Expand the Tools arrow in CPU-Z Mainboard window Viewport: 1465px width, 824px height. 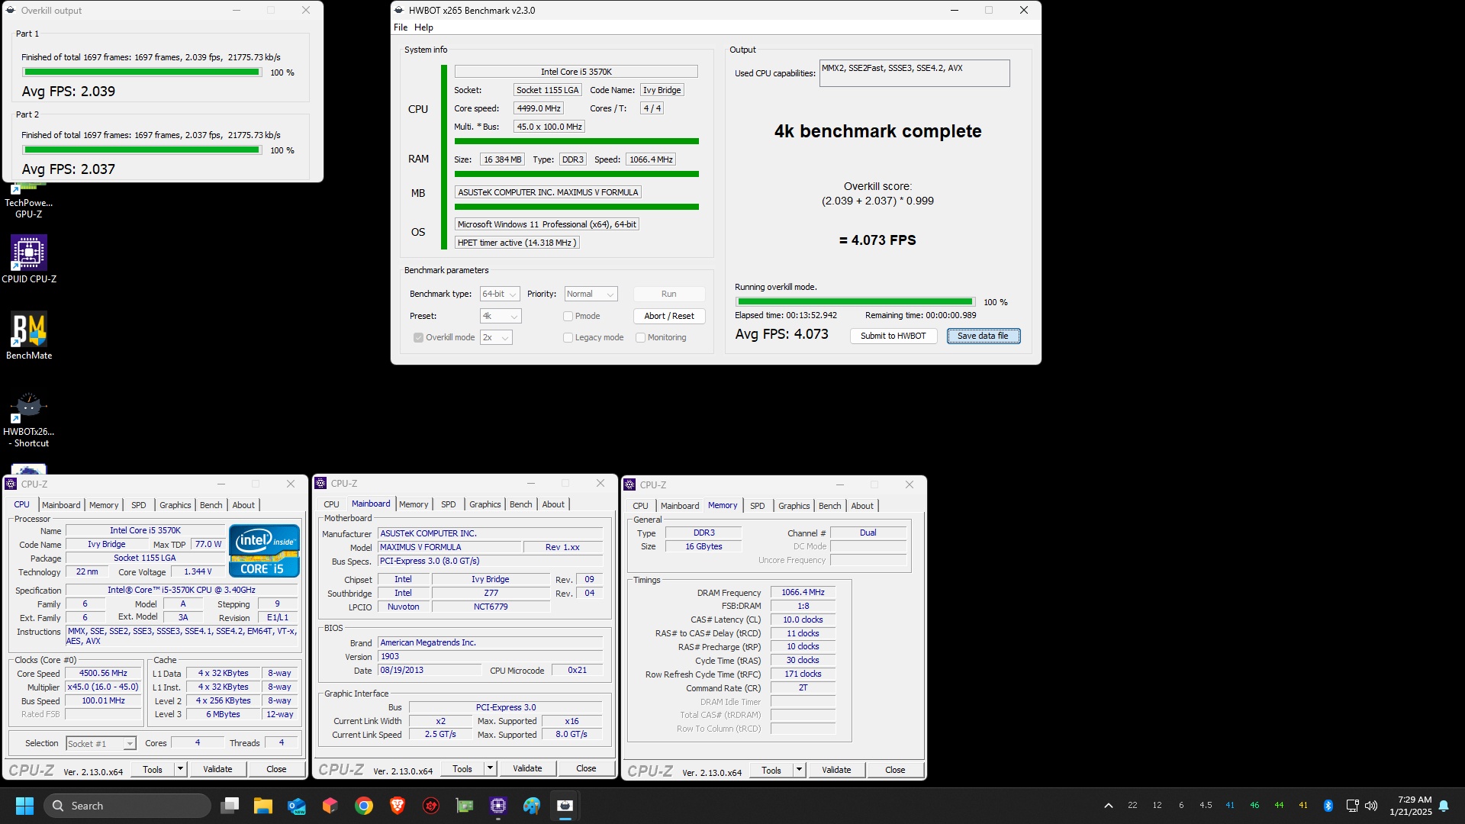click(x=490, y=768)
